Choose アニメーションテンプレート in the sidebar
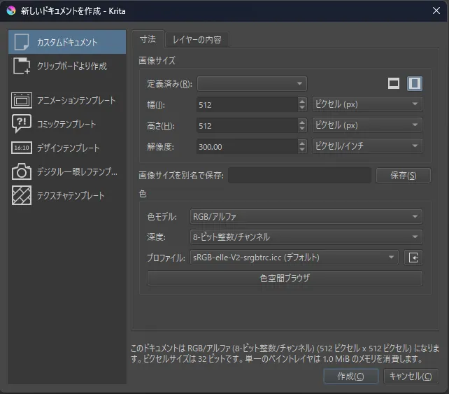The height and width of the screenshot is (394, 449). coord(67,100)
